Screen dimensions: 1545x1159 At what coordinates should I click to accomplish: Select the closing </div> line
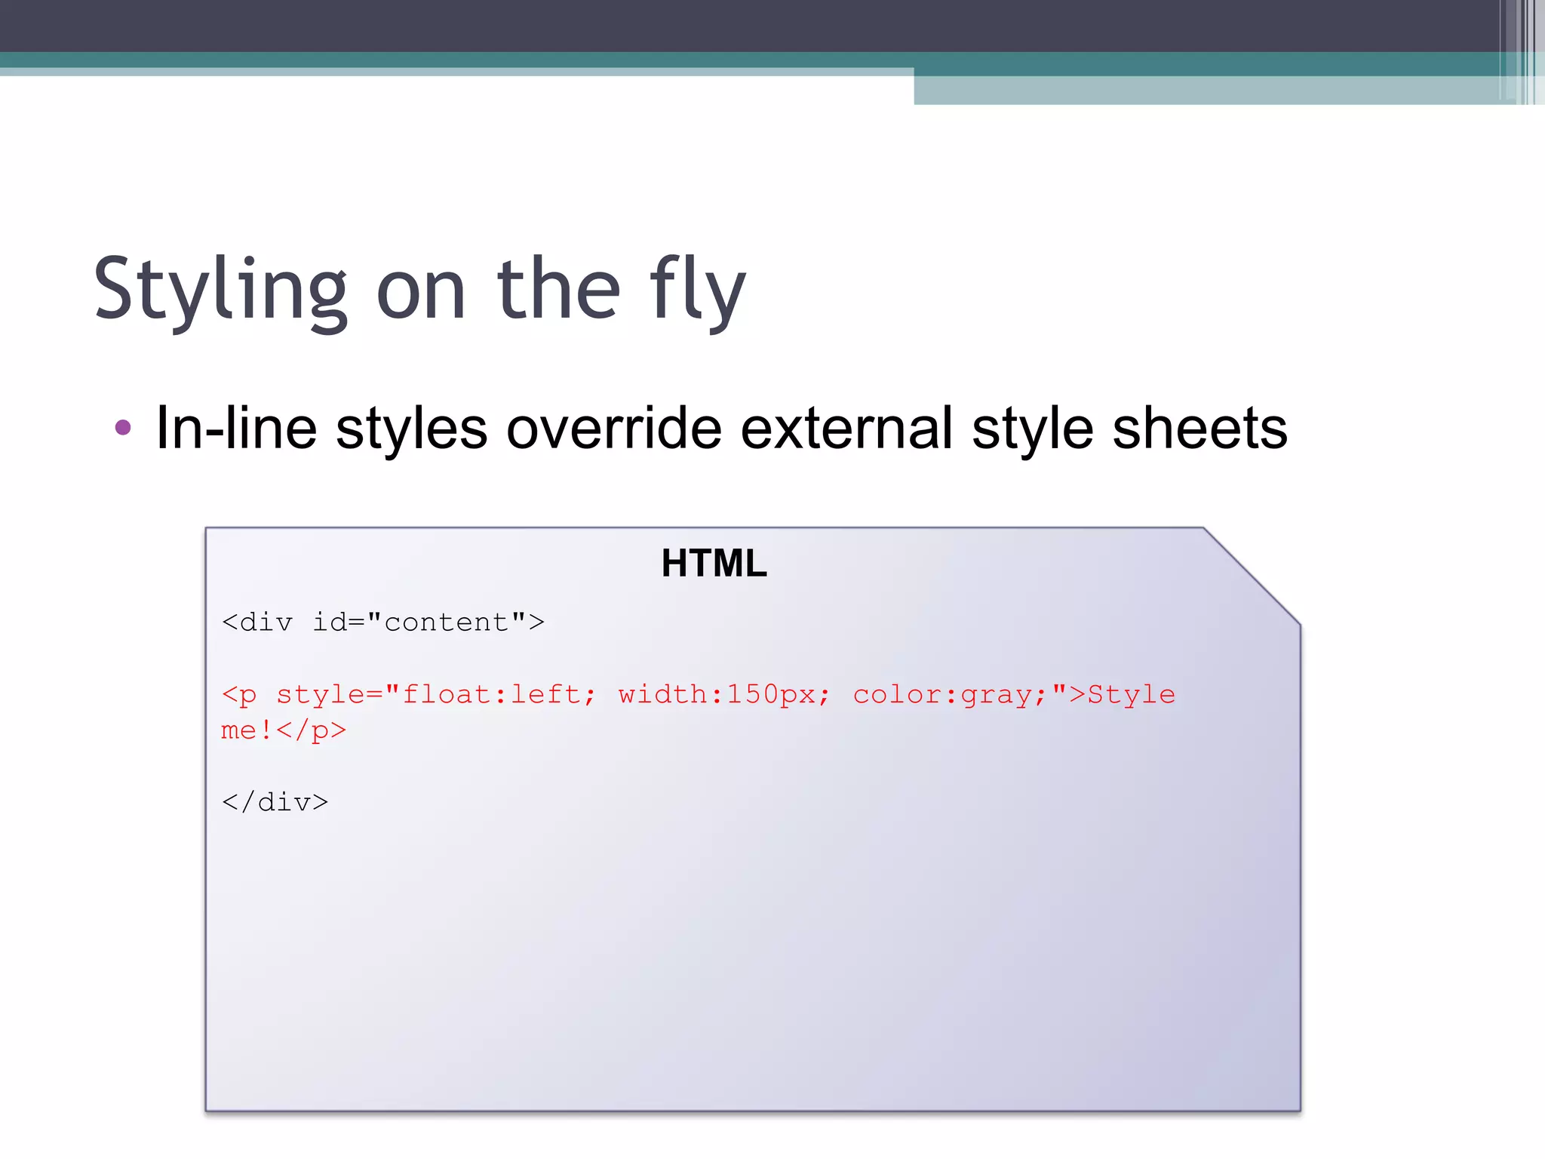coord(275,802)
